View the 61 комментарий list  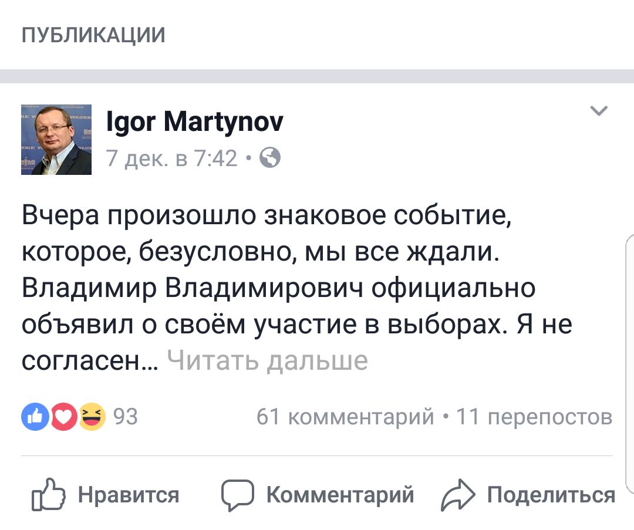click(345, 417)
